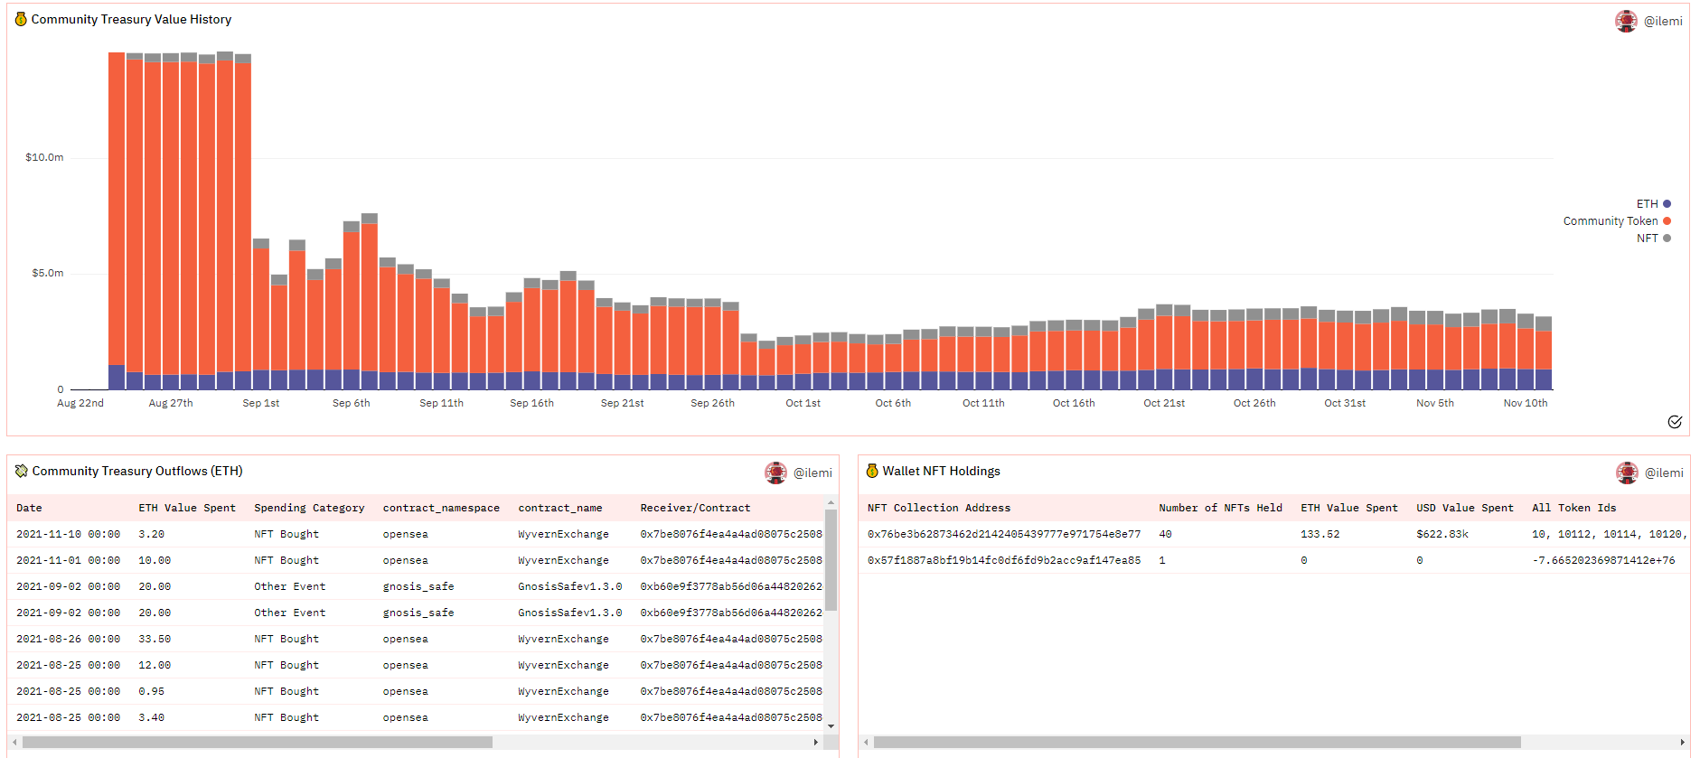Toggle the ETH series in the chart legend

(1653, 204)
